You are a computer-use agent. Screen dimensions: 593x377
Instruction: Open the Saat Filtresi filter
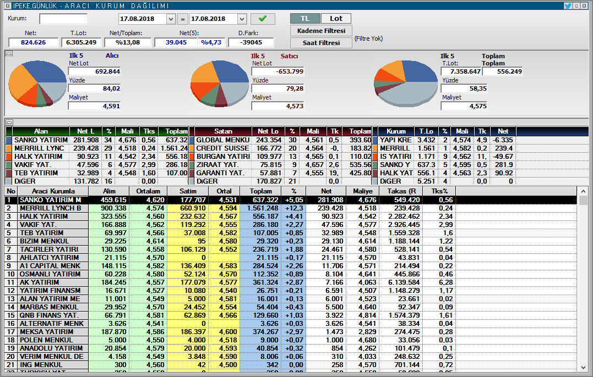pyautogui.click(x=321, y=43)
